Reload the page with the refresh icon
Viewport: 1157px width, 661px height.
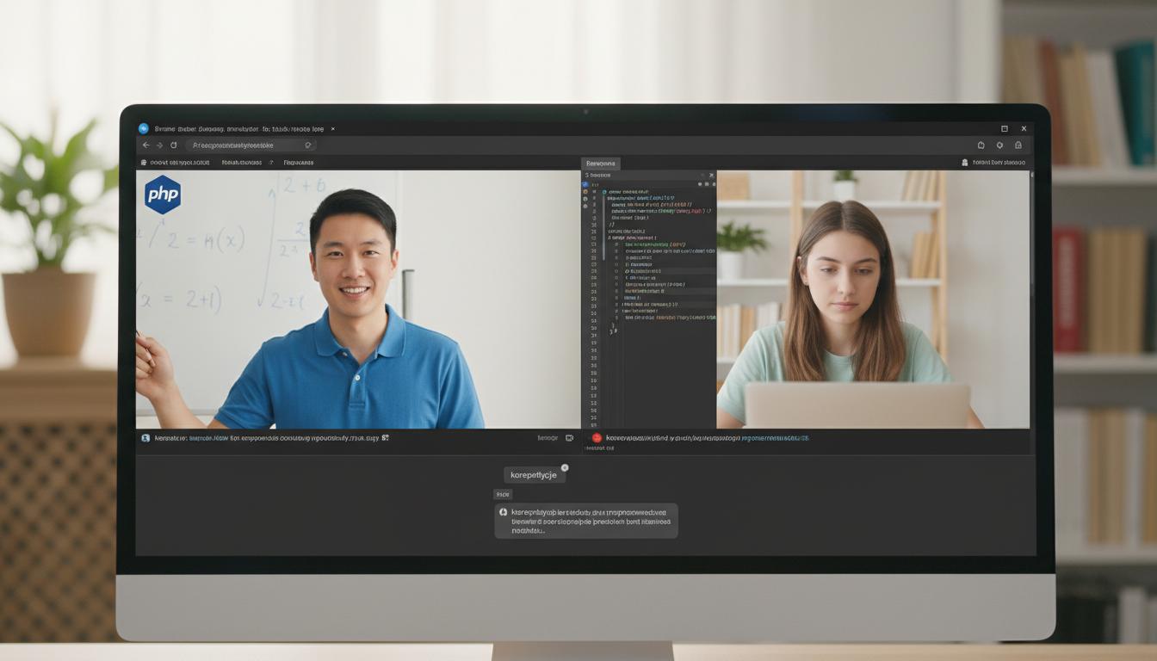[x=173, y=145]
